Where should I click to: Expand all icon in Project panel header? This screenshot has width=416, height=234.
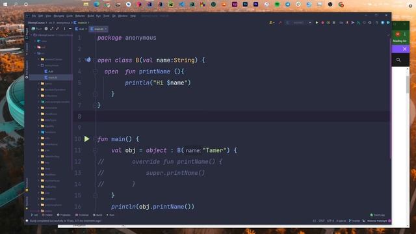coord(52,29)
